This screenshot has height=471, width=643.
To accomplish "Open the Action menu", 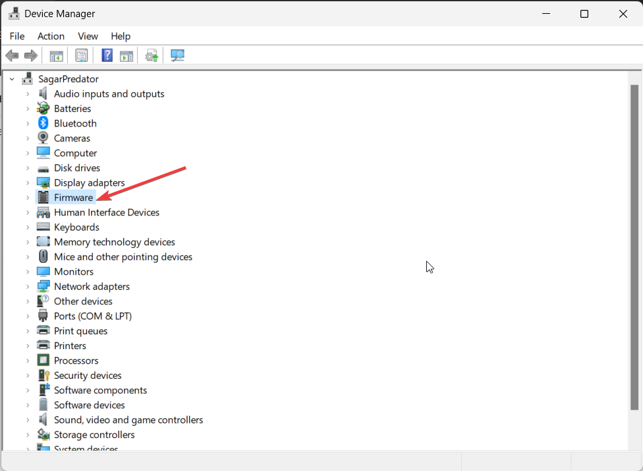I will (x=51, y=36).
